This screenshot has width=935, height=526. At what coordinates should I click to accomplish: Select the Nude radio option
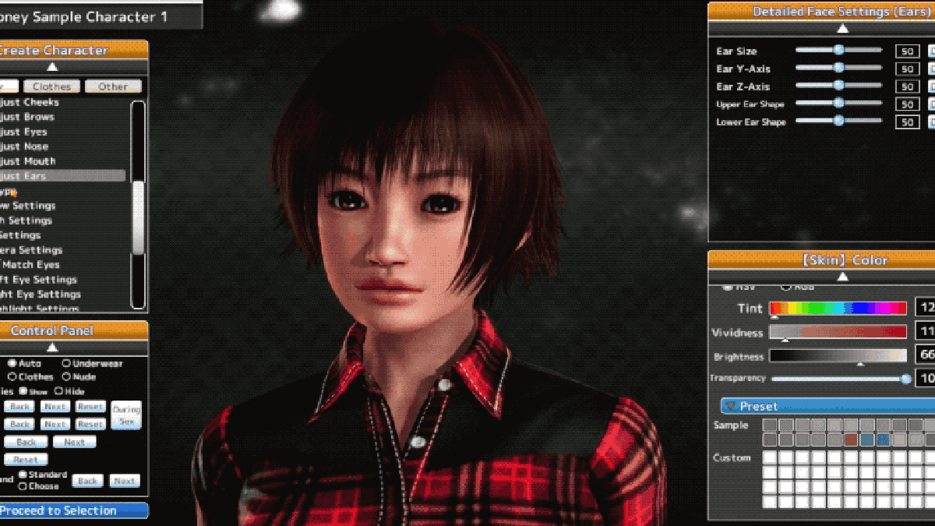66,376
